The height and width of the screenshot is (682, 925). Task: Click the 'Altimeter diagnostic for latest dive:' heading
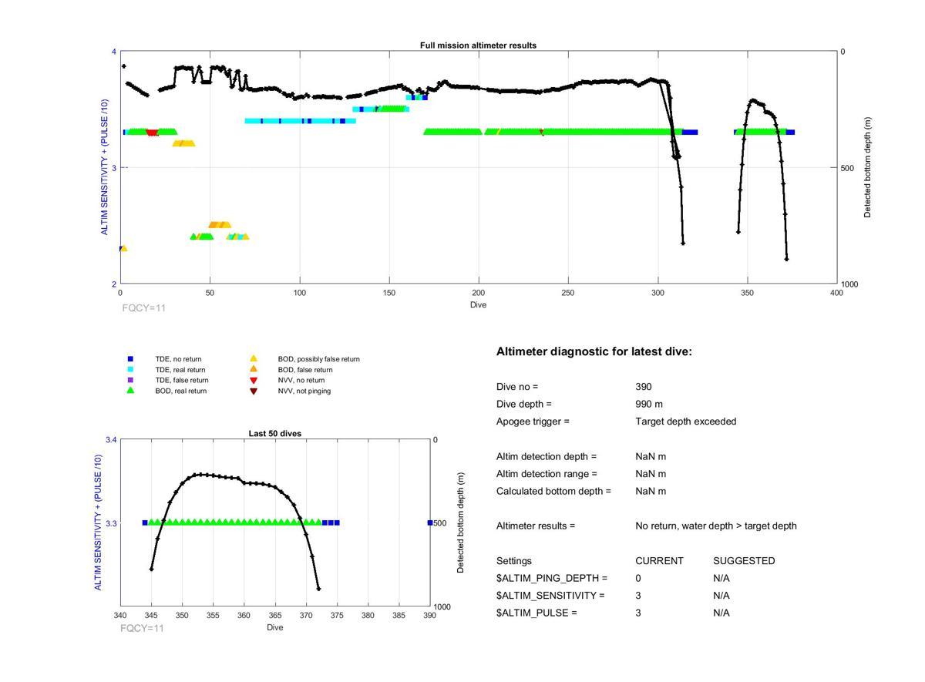594,351
